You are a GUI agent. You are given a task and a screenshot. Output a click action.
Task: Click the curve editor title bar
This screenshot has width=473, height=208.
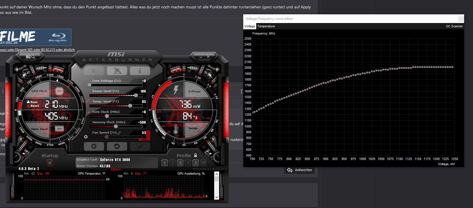pyautogui.click(x=353, y=19)
